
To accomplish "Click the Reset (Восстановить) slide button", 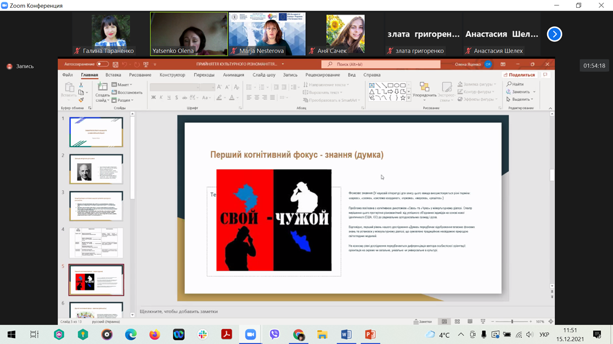I will click(127, 93).
